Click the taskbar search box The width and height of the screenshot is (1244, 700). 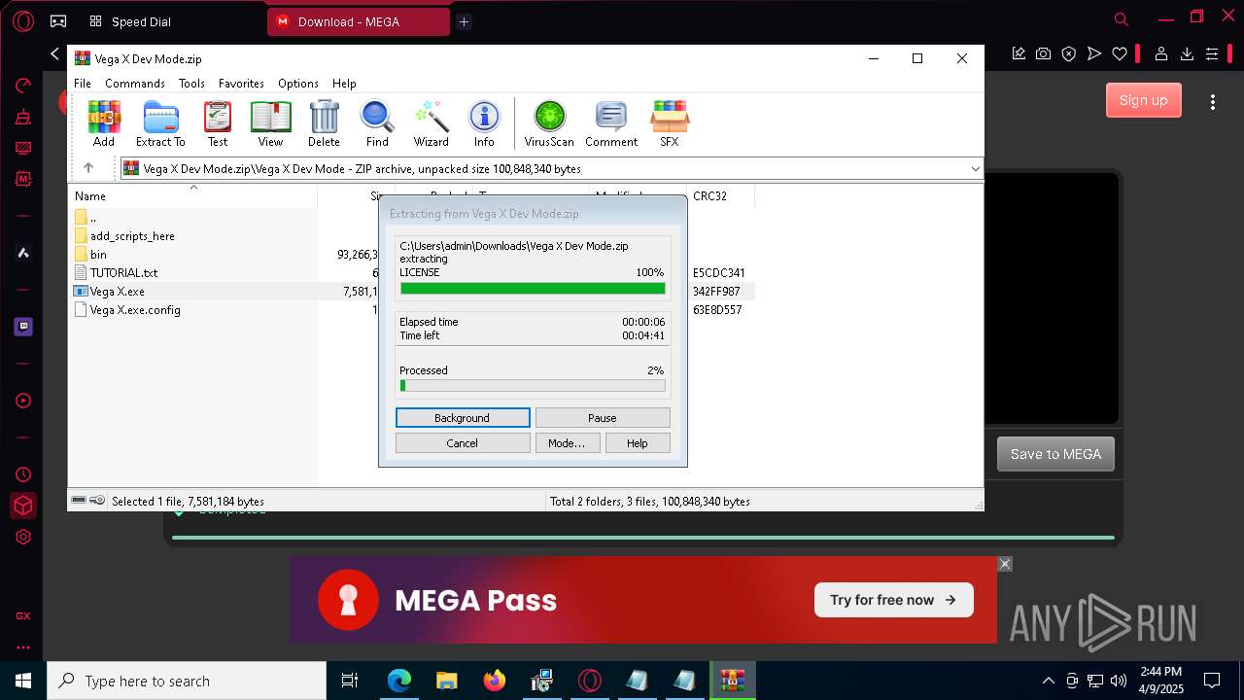pyautogui.click(x=187, y=681)
